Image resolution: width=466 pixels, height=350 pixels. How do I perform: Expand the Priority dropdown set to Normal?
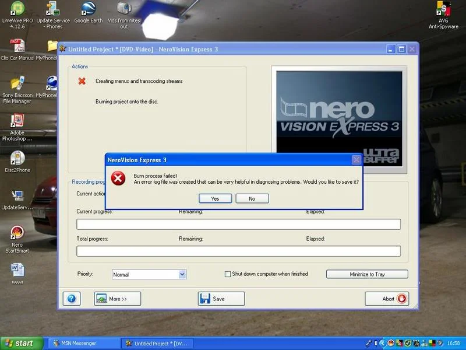tap(149, 274)
